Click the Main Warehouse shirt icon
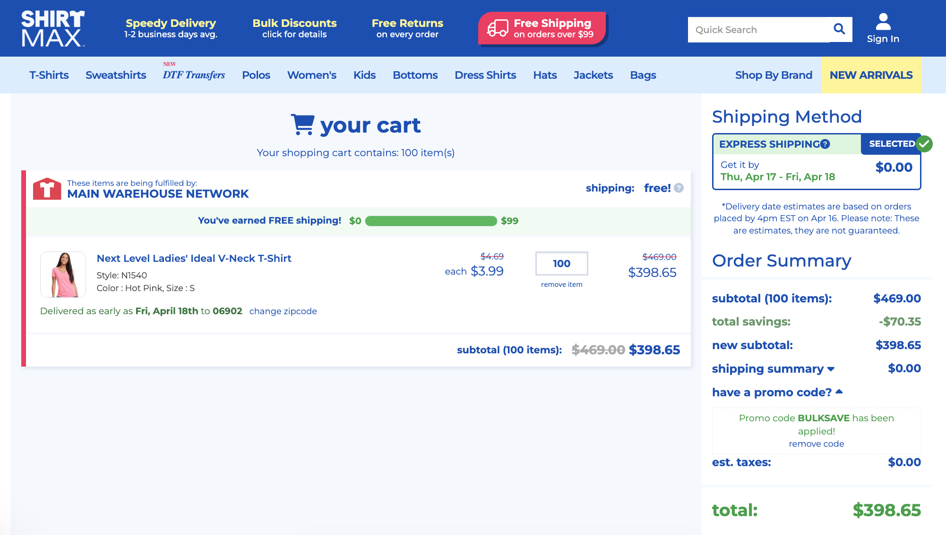Viewport: 946px width, 535px height. (47, 189)
